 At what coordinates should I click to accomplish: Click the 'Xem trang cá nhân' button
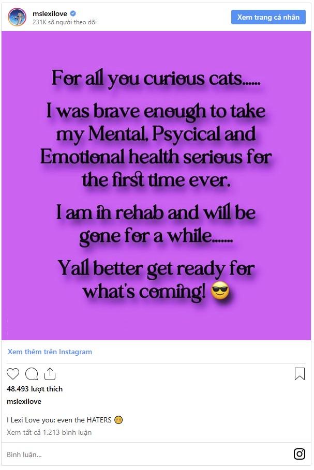point(268,17)
